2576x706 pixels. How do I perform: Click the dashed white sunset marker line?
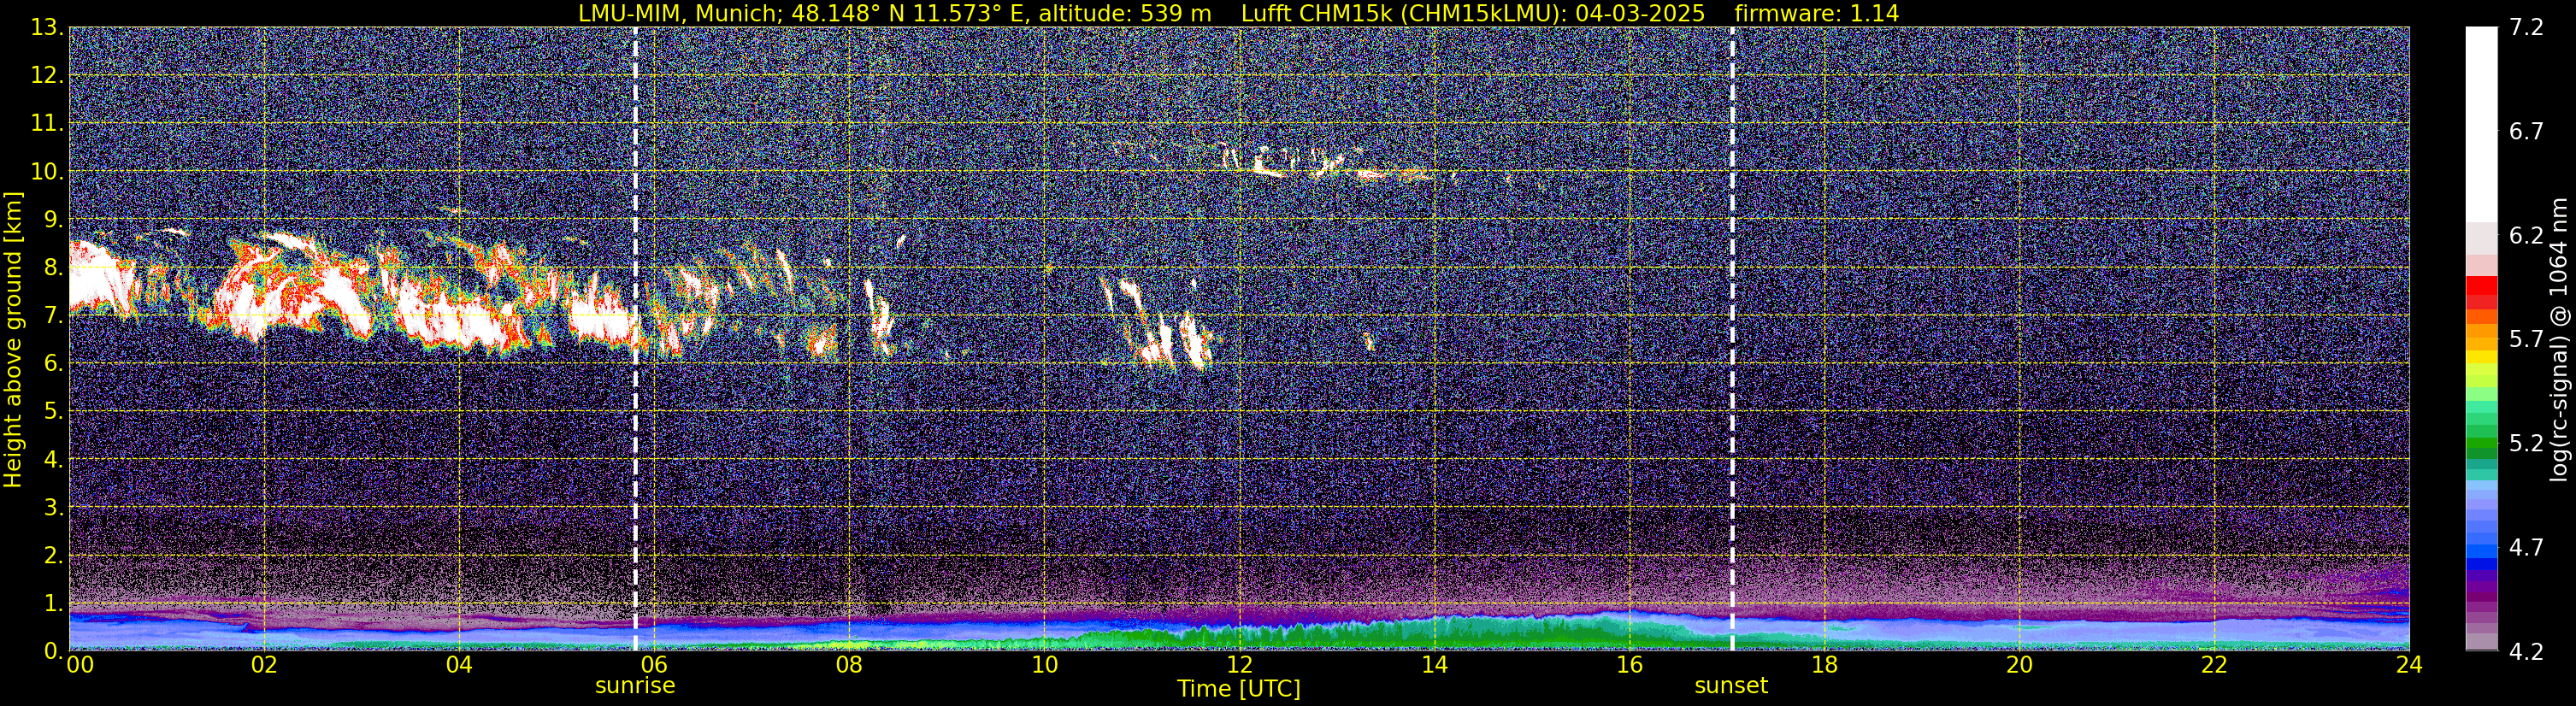pyautogui.click(x=1732, y=339)
